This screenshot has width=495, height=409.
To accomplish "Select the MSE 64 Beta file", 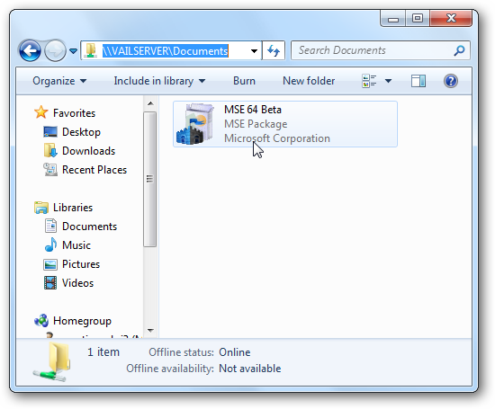I will coord(285,124).
